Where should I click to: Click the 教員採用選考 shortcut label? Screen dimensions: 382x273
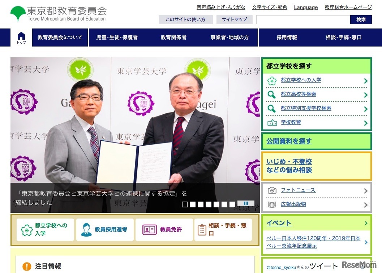(111, 229)
